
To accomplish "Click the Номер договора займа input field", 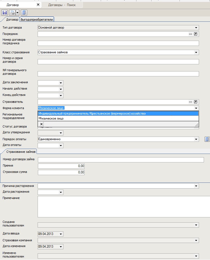I will click(x=121, y=160).
